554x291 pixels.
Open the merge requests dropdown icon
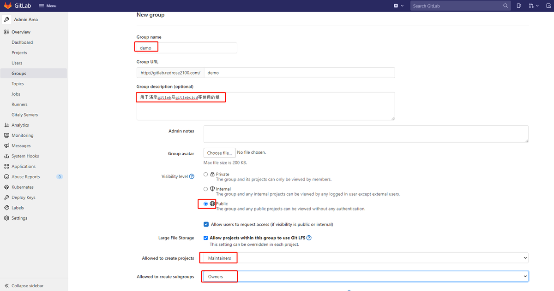point(533,6)
